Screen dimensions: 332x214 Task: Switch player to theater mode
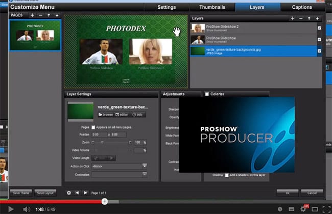pyautogui.click(x=315, y=209)
